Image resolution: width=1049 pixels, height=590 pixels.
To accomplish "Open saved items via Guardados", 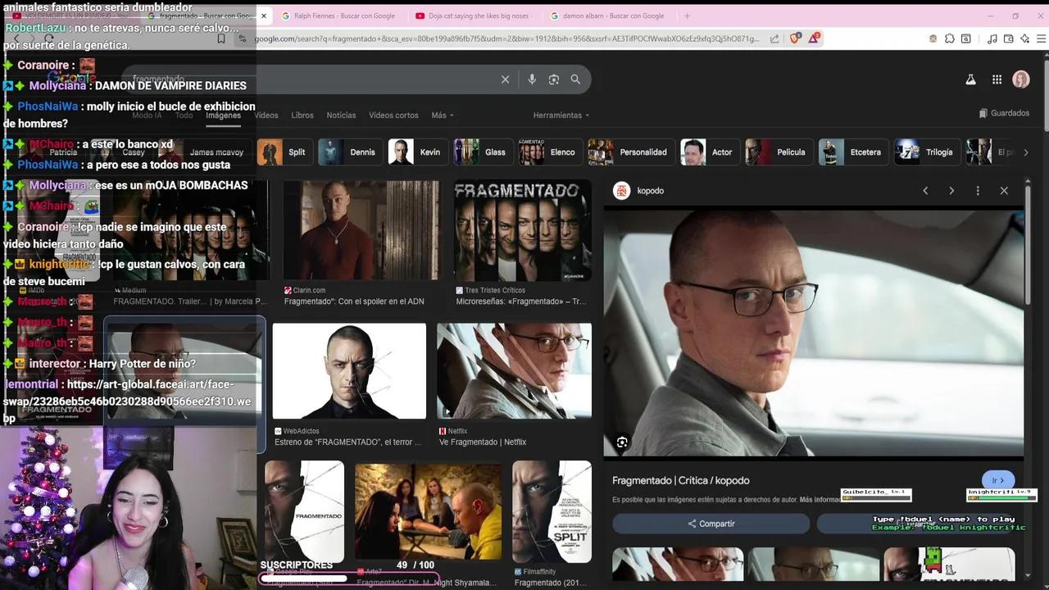I will point(1004,113).
